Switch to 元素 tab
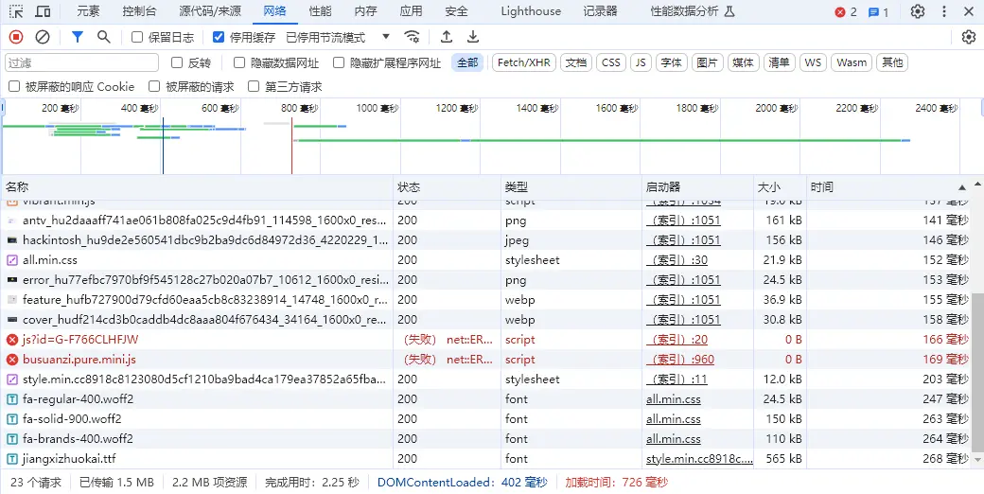The height and width of the screenshot is (494, 984). (x=88, y=11)
